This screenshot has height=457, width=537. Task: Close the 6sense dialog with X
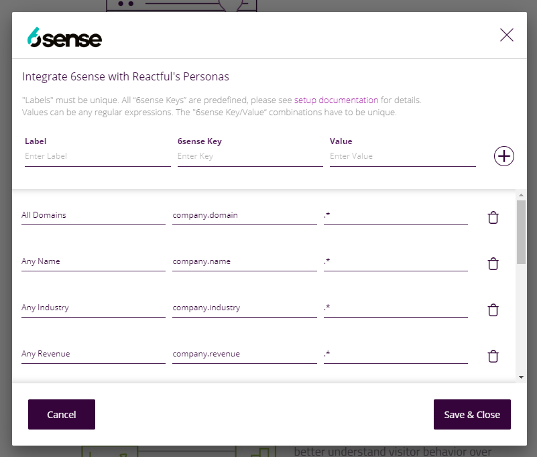(507, 35)
